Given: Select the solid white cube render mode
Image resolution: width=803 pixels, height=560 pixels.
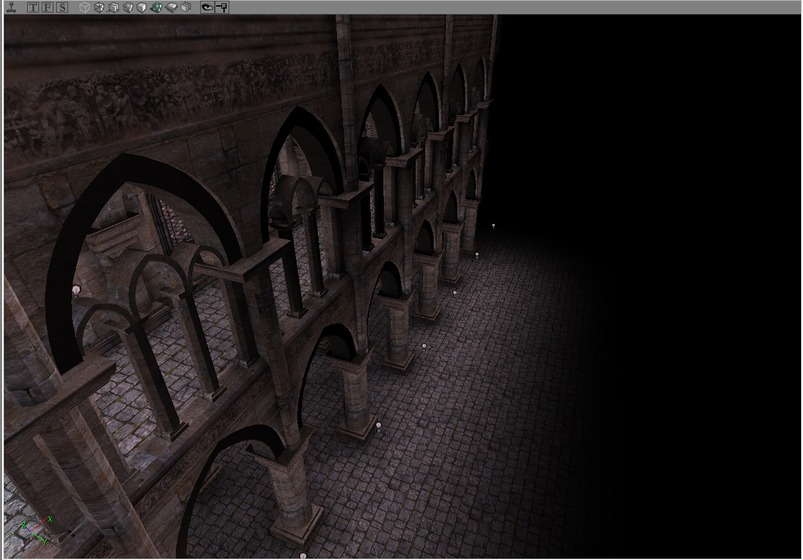Looking at the screenshot, I should 141,7.
